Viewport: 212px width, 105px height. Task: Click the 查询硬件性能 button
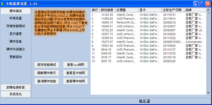tap(47, 81)
